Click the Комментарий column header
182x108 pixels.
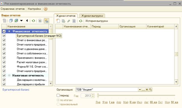pyautogui.click(x=160, y=27)
